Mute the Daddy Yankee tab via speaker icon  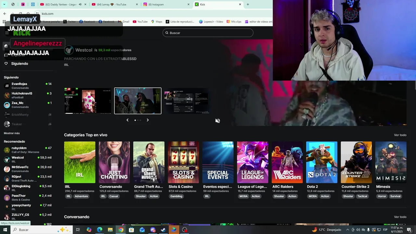pyautogui.click(x=80, y=5)
